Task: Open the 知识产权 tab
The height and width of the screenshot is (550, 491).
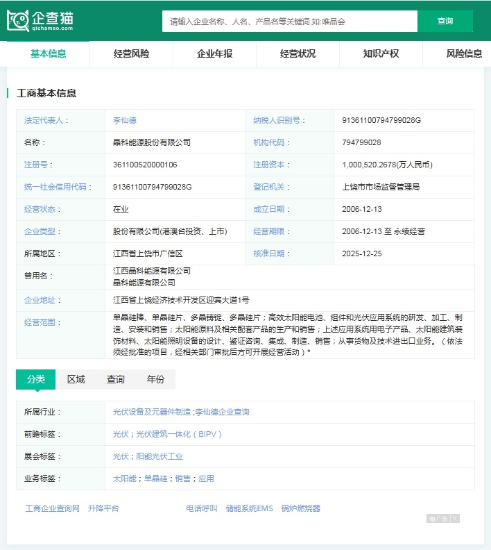Action: 381,53
